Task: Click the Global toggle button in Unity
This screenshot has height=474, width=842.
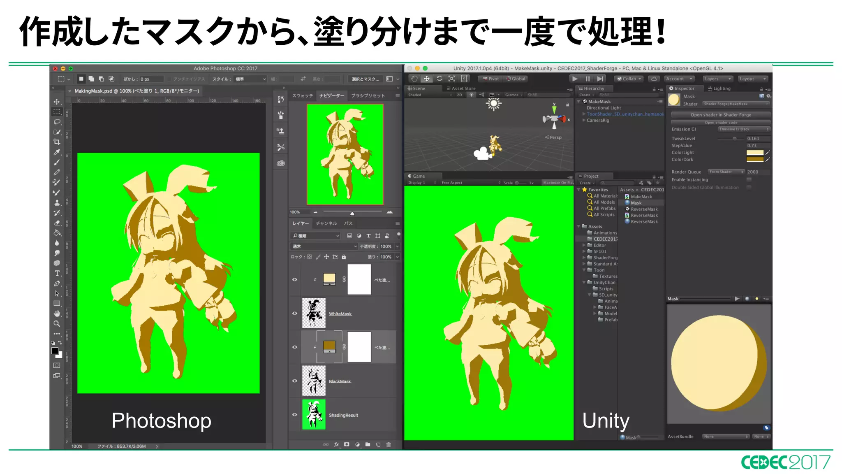Action: (x=516, y=79)
